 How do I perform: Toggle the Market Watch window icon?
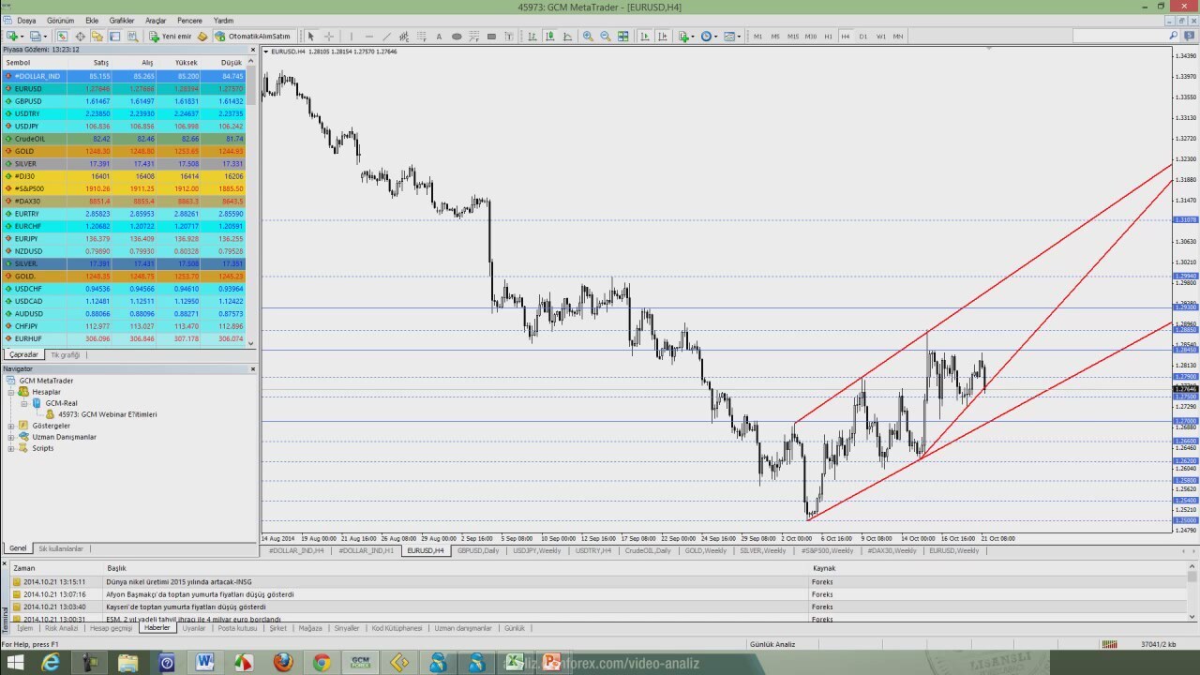62,37
